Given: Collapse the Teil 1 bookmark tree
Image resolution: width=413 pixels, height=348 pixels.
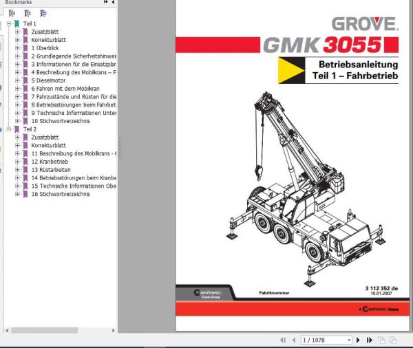Looking at the screenshot, I should click(x=9, y=23).
